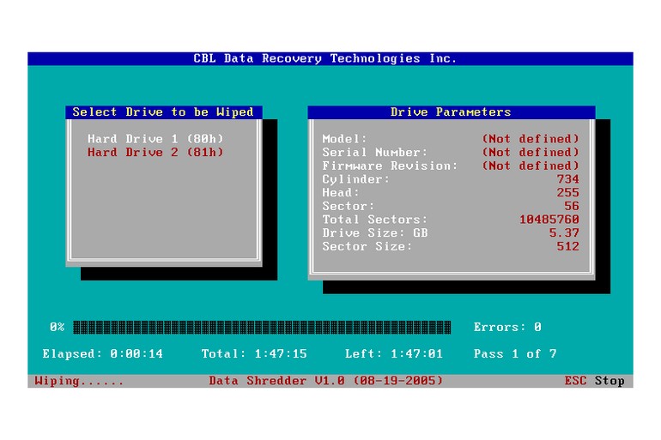Click the Drive Parameters panel title
This screenshot has height=440, width=661.
[x=451, y=112]
